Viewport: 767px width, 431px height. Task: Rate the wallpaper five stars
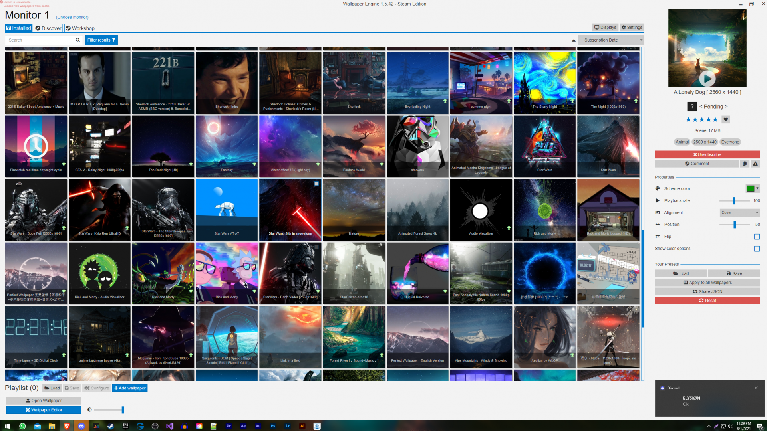(x=715, y=119)
